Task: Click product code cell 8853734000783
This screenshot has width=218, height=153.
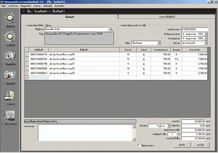Action: click(x=39, y=59)
